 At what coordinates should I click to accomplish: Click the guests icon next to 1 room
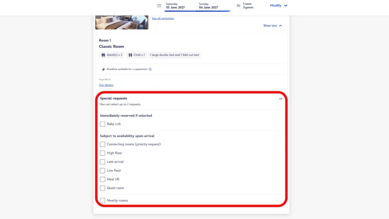pos(239,5)
